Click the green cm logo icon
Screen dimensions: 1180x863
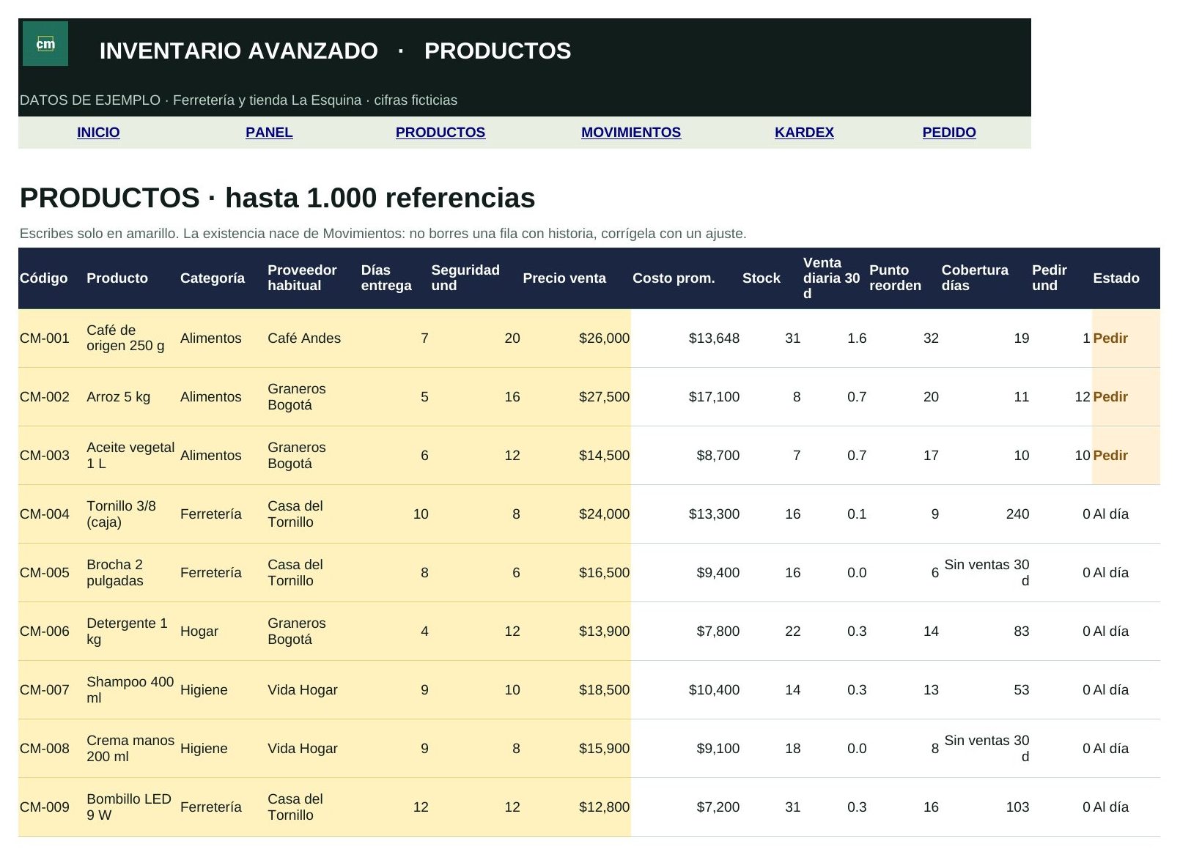(45, 44)
